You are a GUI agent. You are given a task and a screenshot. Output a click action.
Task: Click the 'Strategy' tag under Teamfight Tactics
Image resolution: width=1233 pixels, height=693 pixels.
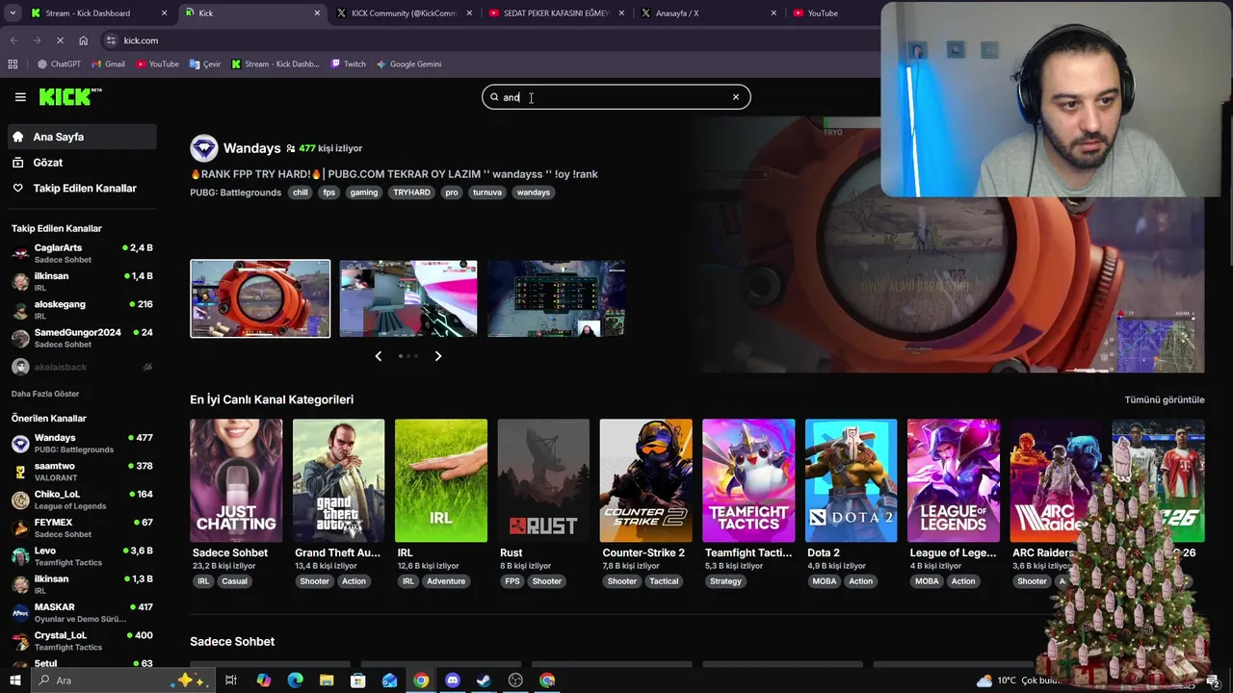coord(725,581)
